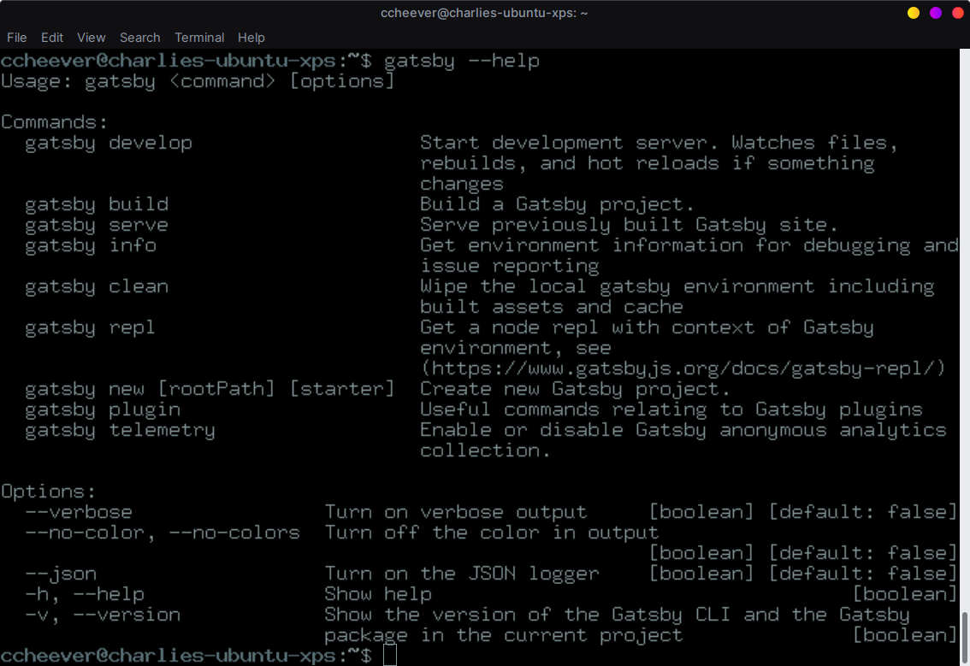Open the File menu
This screenshot has height=666, width=970.
pos(16,38)
